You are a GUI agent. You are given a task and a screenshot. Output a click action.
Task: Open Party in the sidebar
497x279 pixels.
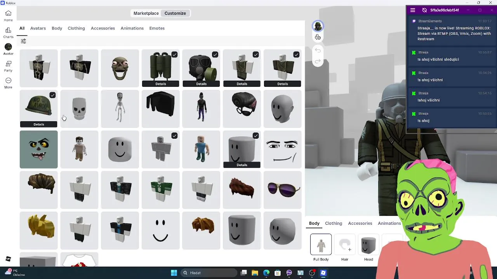(x=8, y=66)
